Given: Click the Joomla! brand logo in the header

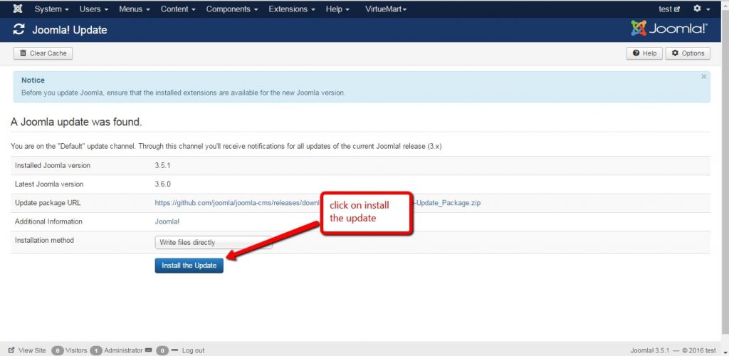Looking at the screenshot, I should click(669, 28).
